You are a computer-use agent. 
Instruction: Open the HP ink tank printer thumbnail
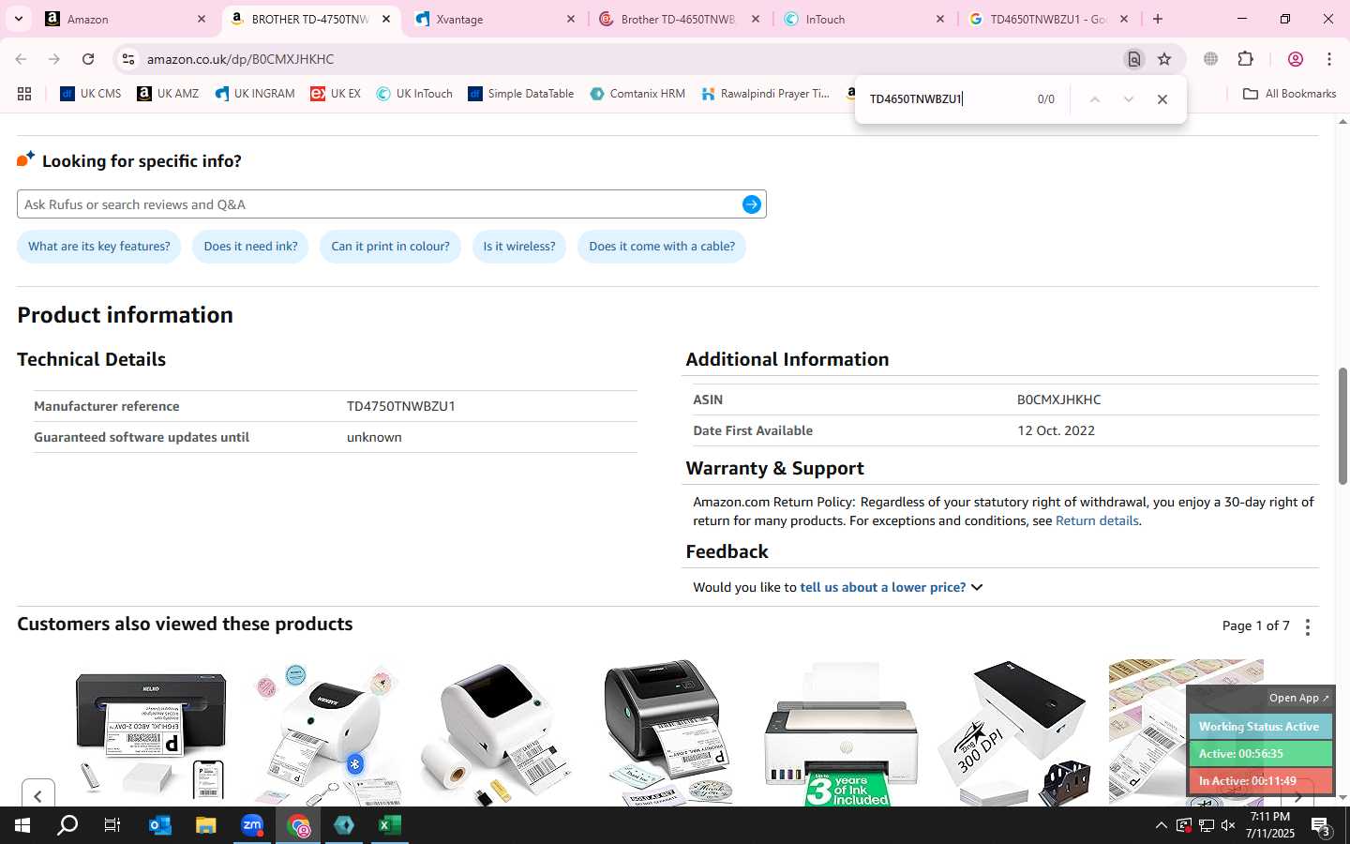[x=841, y=733]
